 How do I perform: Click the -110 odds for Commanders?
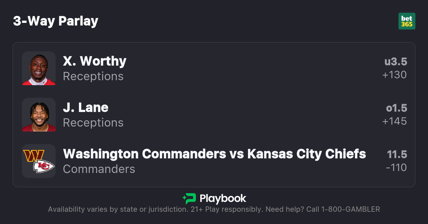click(396, 168)
